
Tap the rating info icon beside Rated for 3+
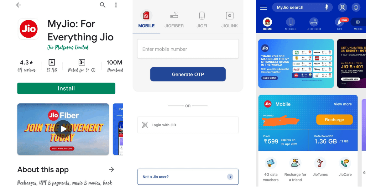point(93,70)
